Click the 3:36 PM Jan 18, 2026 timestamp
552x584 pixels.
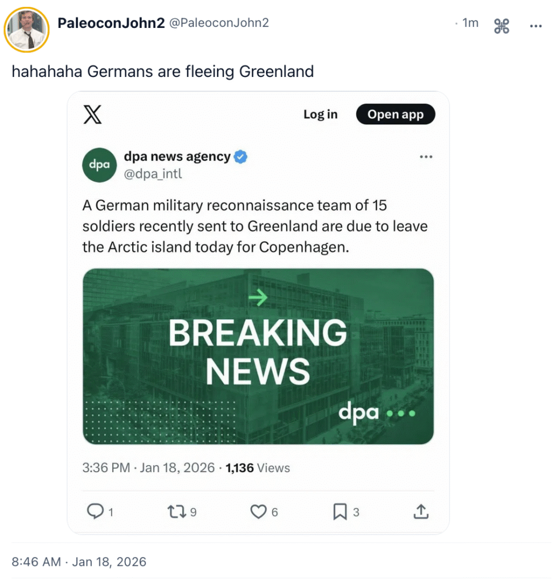[x=148, y=468]
